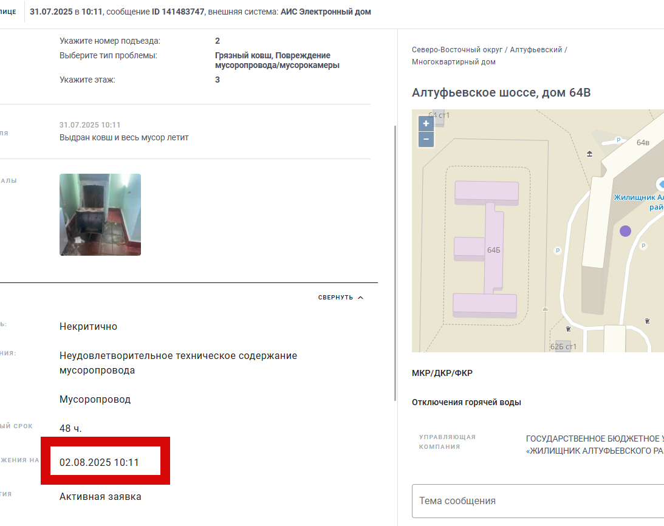Click parking icon near building 64в
Viewport: 664px width, 526px height.
click(x=618, y=140)
